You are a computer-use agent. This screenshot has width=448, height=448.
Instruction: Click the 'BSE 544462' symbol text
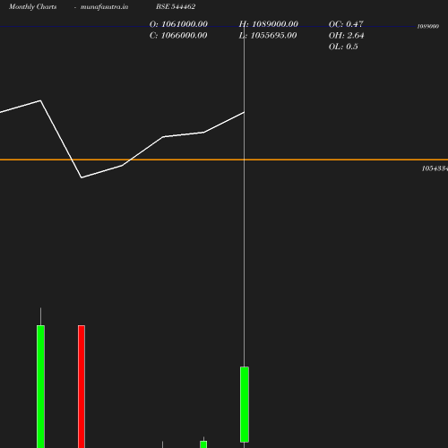[176, 6]
